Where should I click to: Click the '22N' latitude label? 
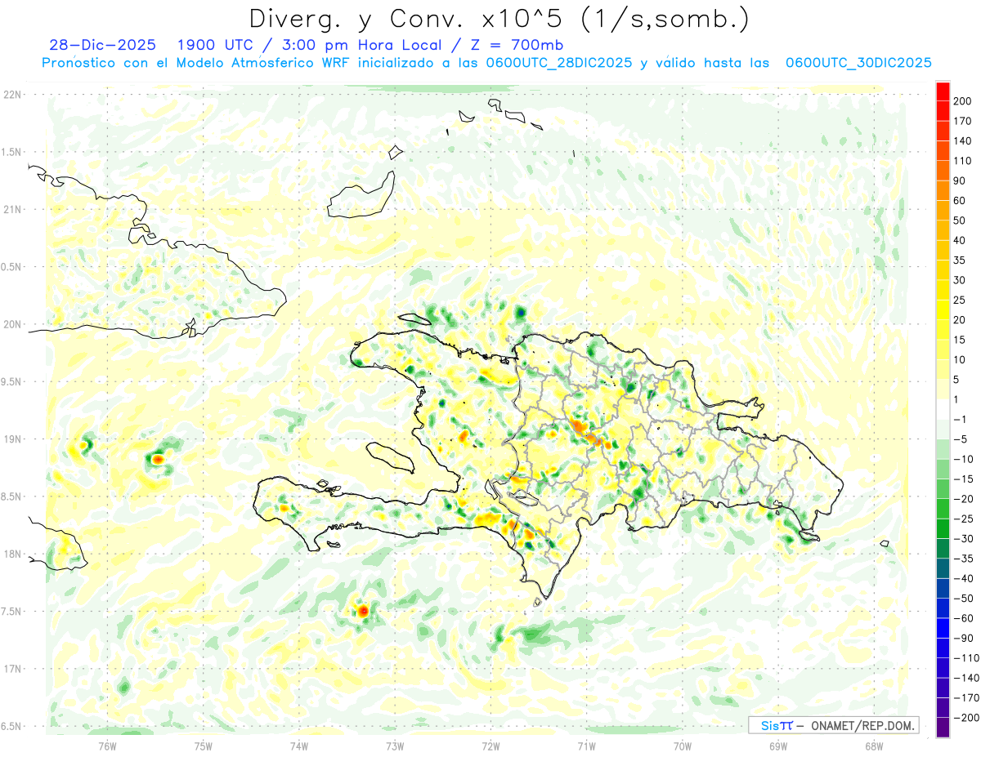click(x=11, y=95)
